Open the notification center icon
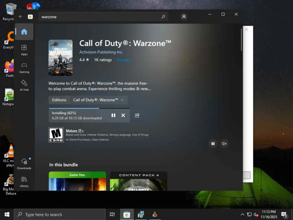 tap(284, 215)
